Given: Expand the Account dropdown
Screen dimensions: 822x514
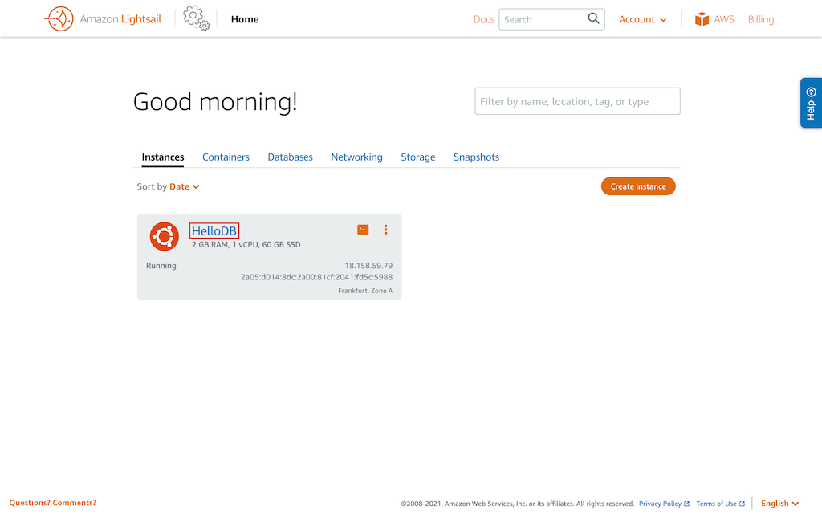Looking at the screenshot, I should coord(642,19).
